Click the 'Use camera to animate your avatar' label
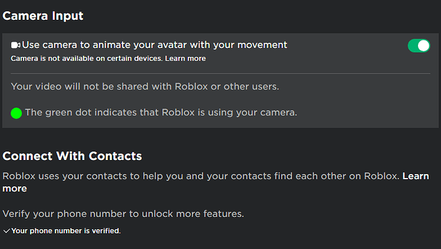The image size is (441, 249). 155,45
